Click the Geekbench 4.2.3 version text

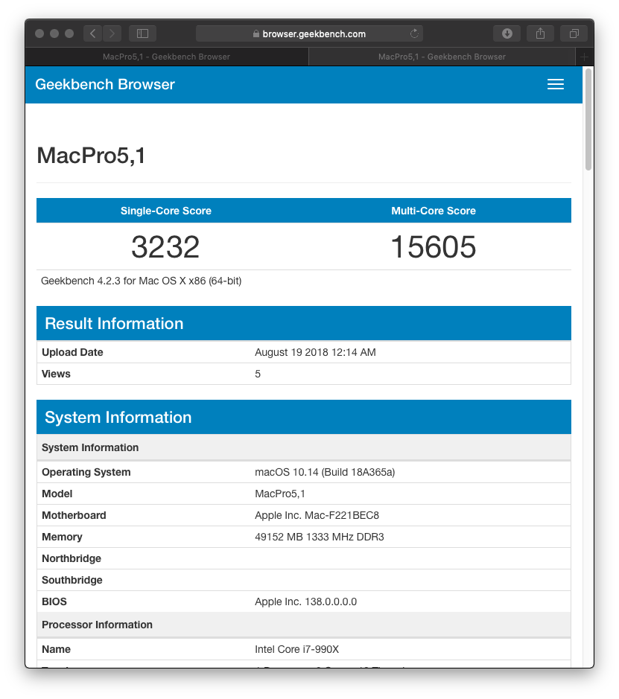point(142,281)
